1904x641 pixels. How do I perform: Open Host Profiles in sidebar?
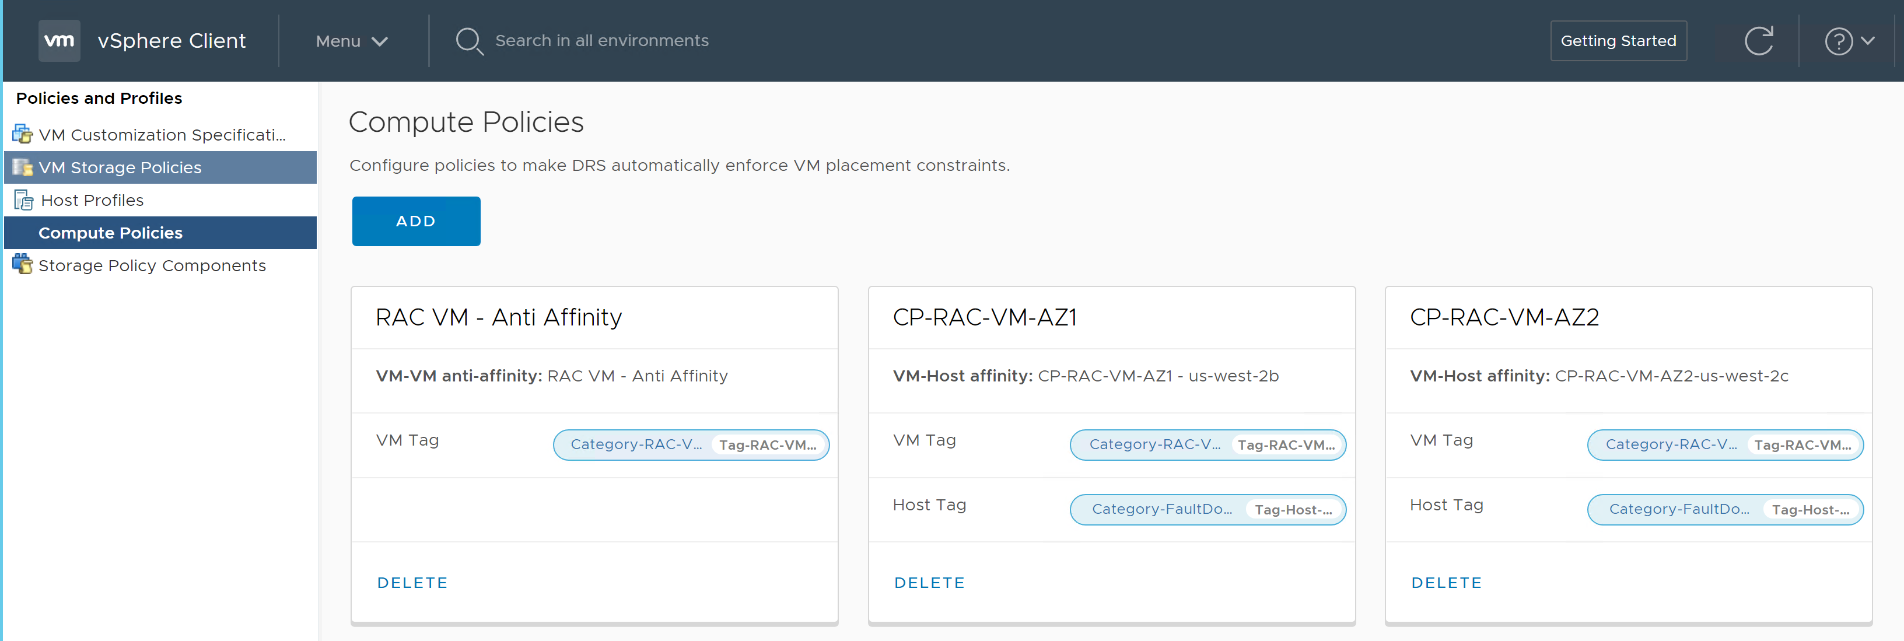click(x=92, y=201)
